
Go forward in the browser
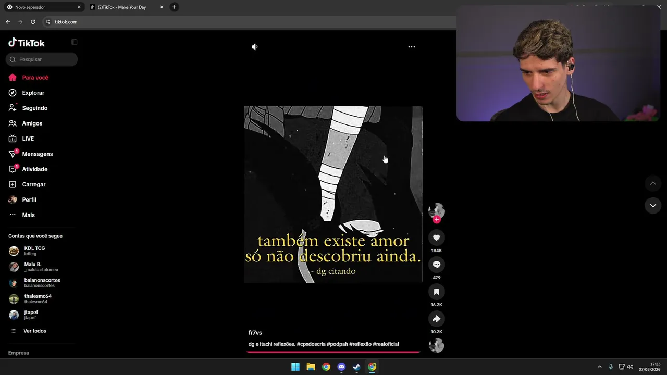(x=20, y=22)
